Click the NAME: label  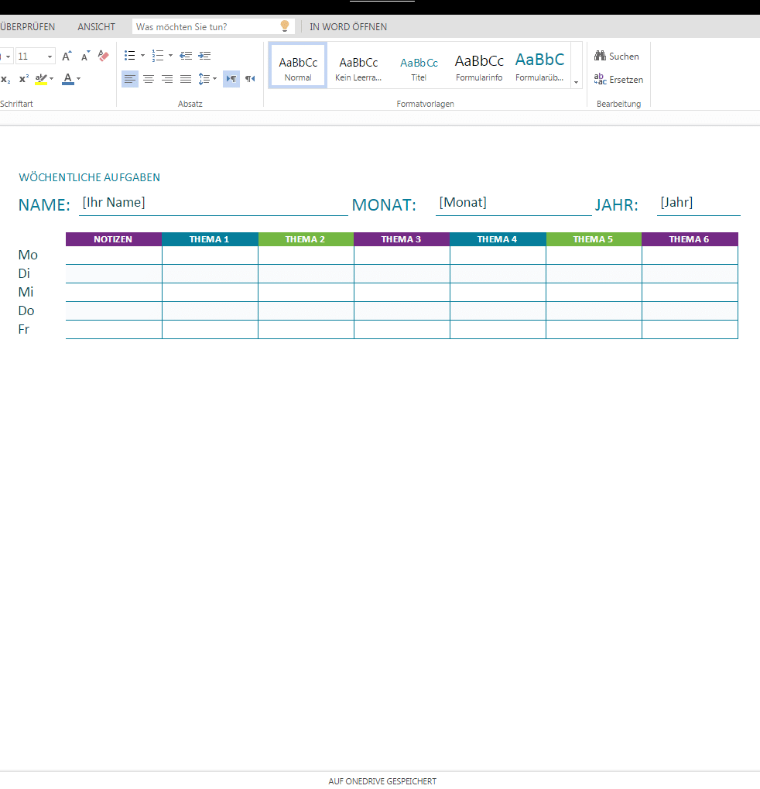tap(44, 204)
